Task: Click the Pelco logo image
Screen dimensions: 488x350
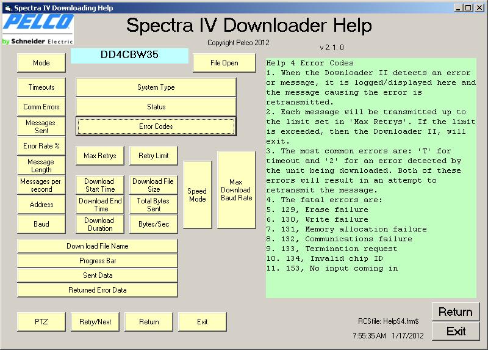Action: [x=38, y=29]
